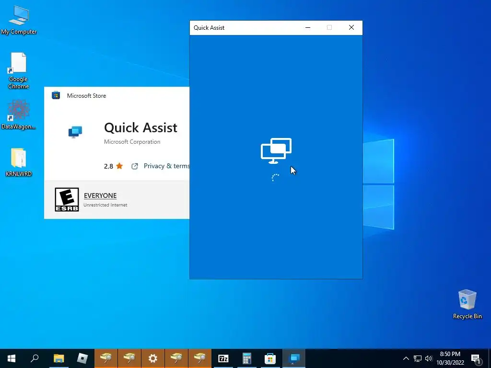Screen dimensions: 491x368
Task: Close the Quick Assist window
Action: click(x=351, y=27)
